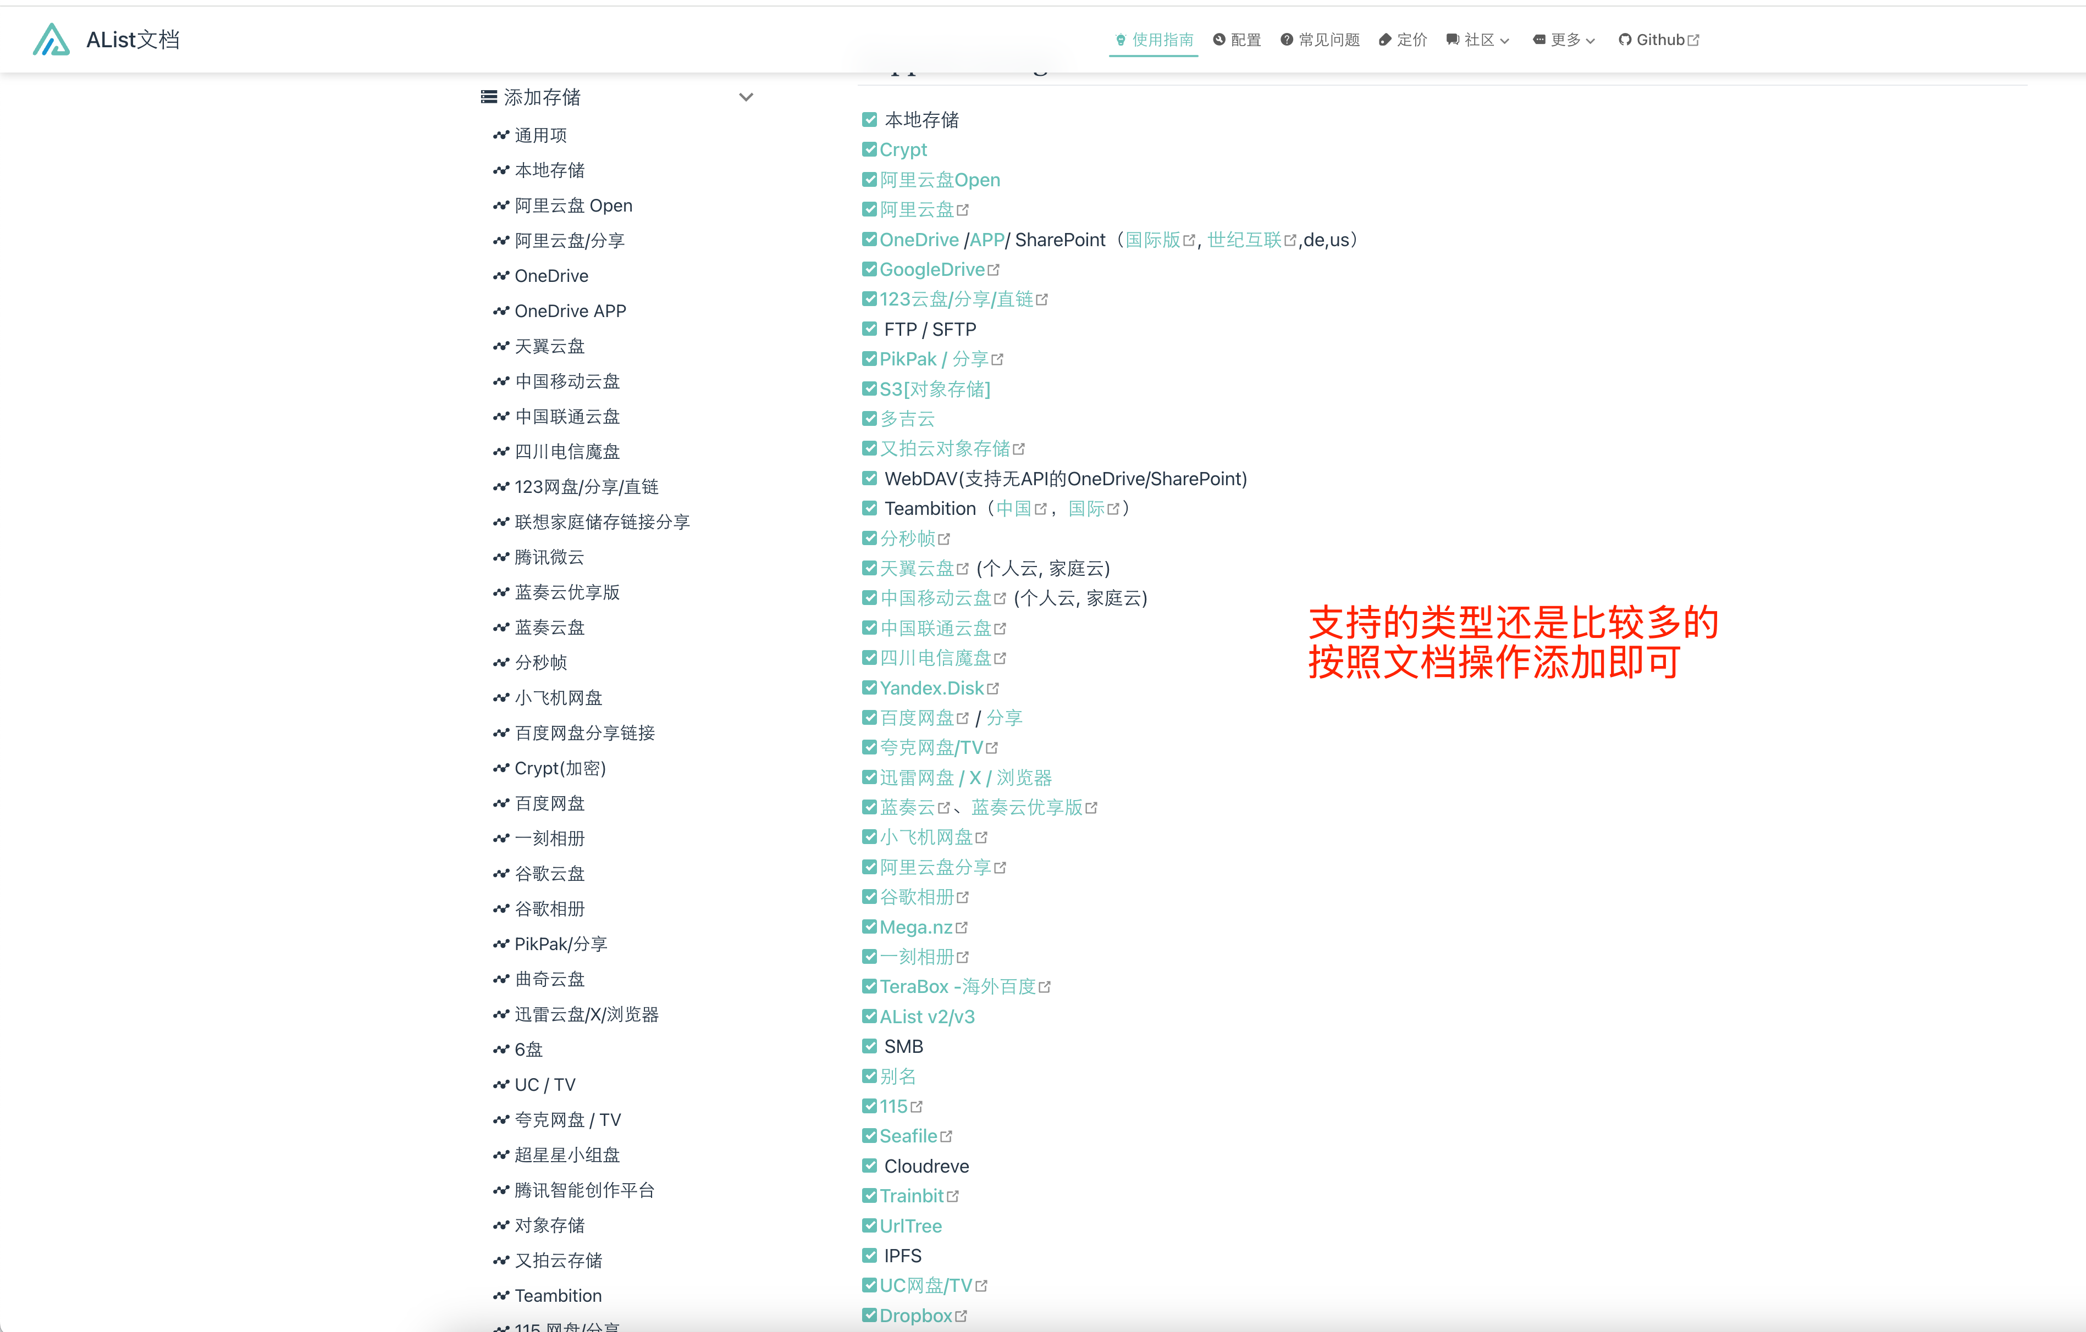Image resolution: width=2086 pixels, height=1332 pixels.
Task: Click the external-link icon after 小飞机网盘
Action: (981, 837)
